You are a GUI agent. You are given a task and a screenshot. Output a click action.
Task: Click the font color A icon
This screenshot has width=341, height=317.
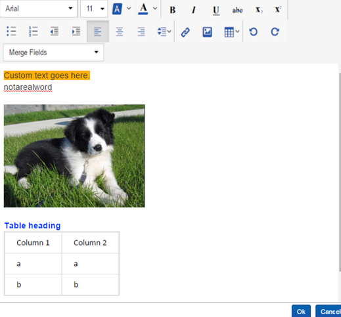(143, 9)
